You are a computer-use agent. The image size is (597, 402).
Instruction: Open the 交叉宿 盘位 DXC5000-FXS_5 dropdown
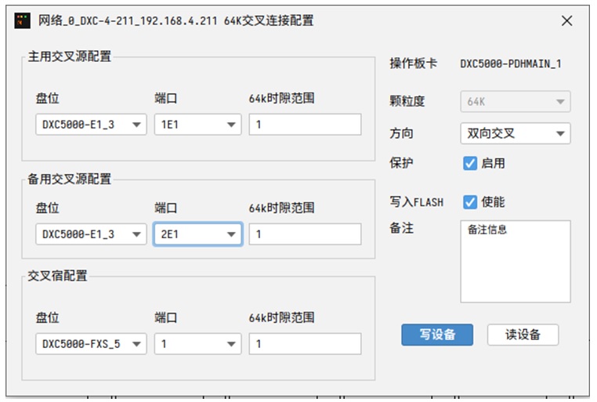[x=91, y=344]
